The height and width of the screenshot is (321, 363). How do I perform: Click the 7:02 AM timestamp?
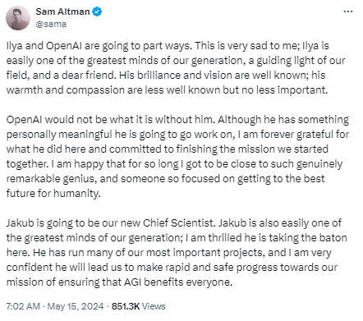coord(23,306)
